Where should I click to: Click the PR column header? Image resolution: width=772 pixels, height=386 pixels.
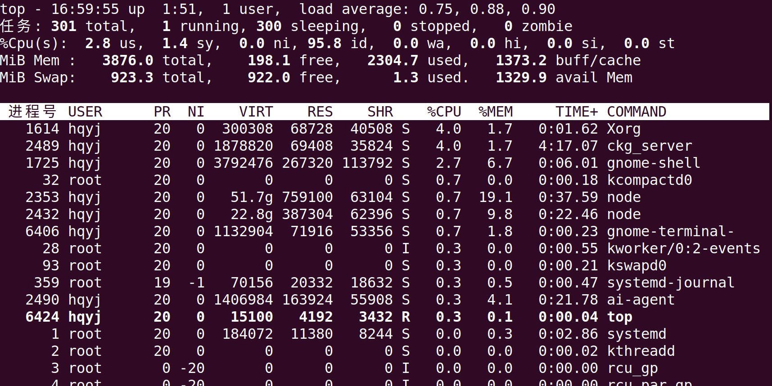pos(162,112)
